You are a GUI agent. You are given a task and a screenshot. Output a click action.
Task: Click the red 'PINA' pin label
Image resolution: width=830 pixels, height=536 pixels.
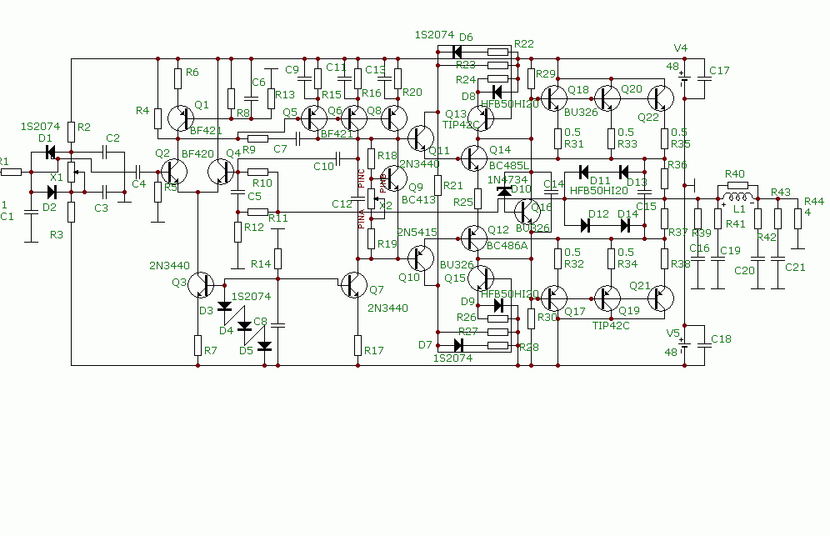362,218
